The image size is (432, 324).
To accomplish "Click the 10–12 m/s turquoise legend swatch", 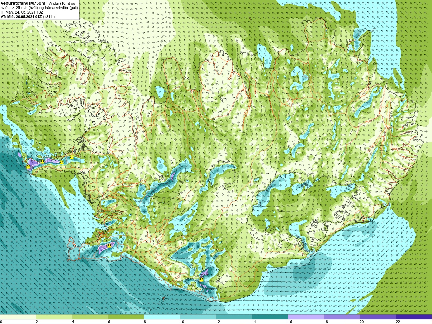I will pos(198,317).
